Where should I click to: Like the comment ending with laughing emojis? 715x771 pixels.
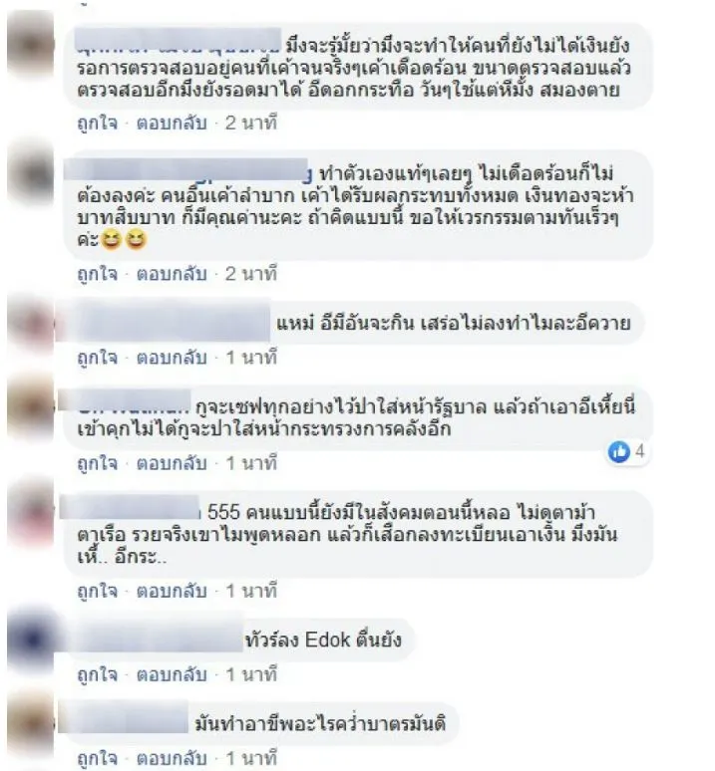click(x=98, y=274)
